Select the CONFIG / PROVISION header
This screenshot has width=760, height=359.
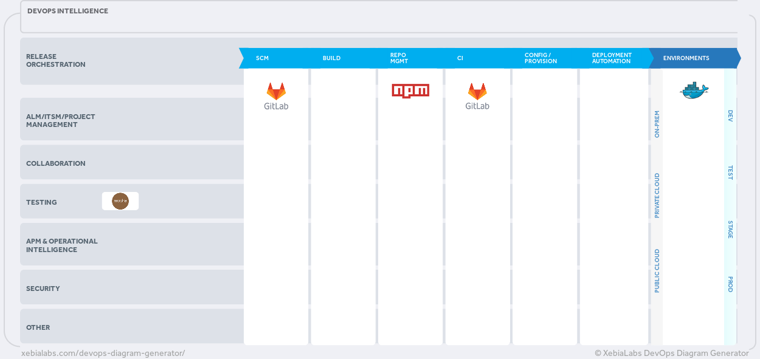click(x=541, y=58)
